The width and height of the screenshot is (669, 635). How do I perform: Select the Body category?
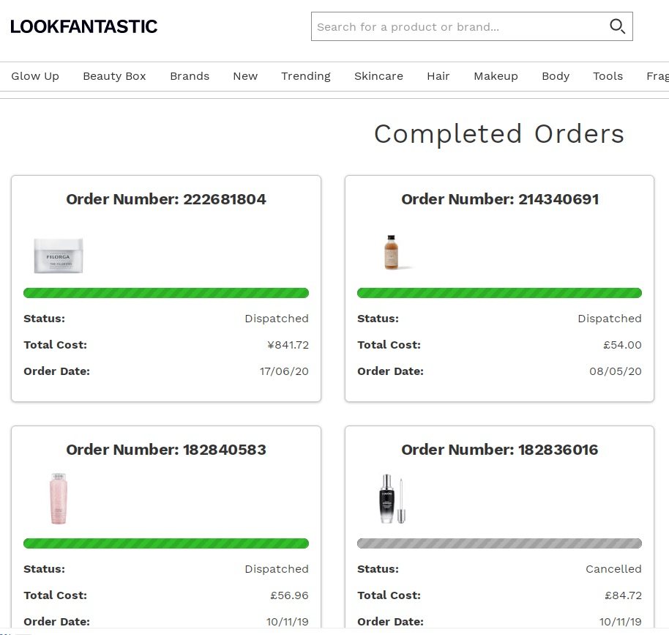(556, 76)
